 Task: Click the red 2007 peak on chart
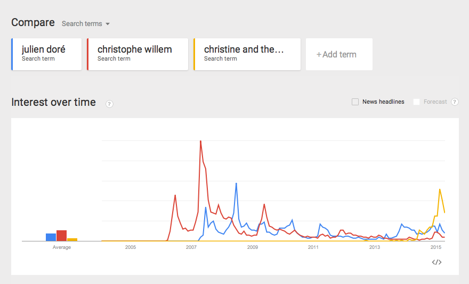[200, 141]
